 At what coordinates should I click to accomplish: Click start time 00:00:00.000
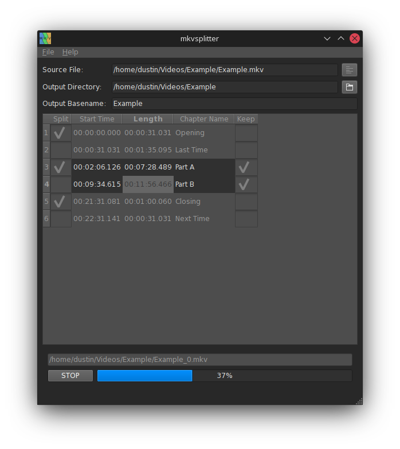[97, 133]
